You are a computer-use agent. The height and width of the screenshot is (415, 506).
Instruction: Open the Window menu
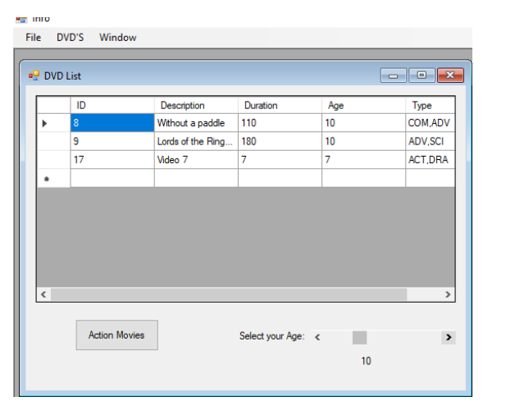point(118,38)
